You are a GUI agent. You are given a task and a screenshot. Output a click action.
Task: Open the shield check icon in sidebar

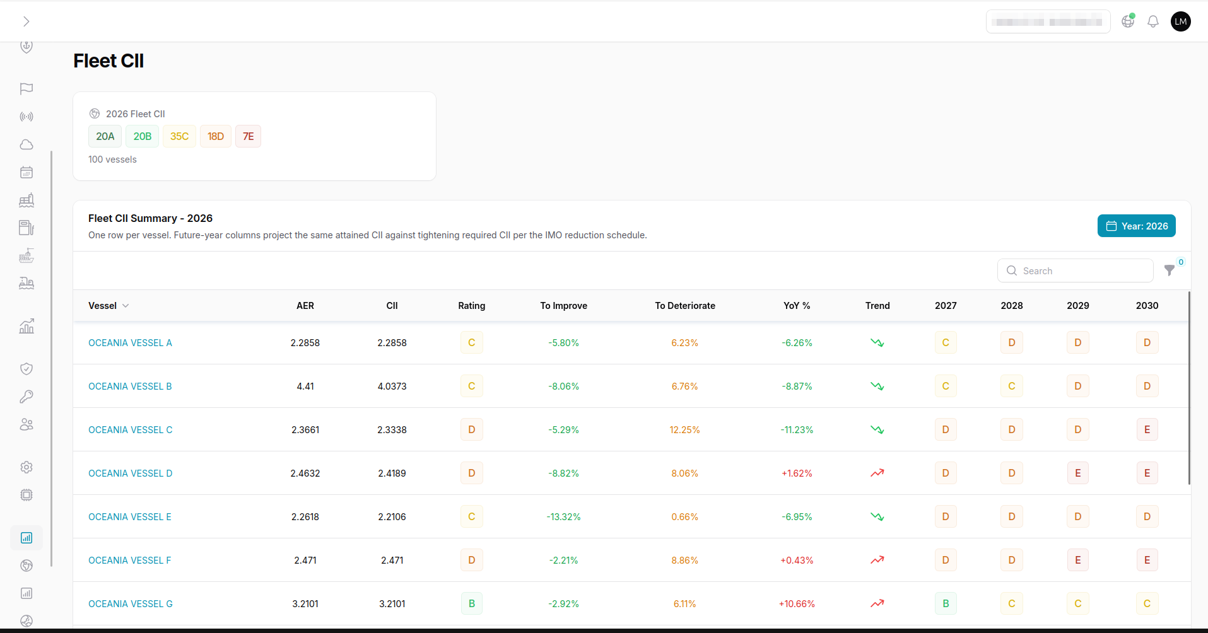click(26, 369)
